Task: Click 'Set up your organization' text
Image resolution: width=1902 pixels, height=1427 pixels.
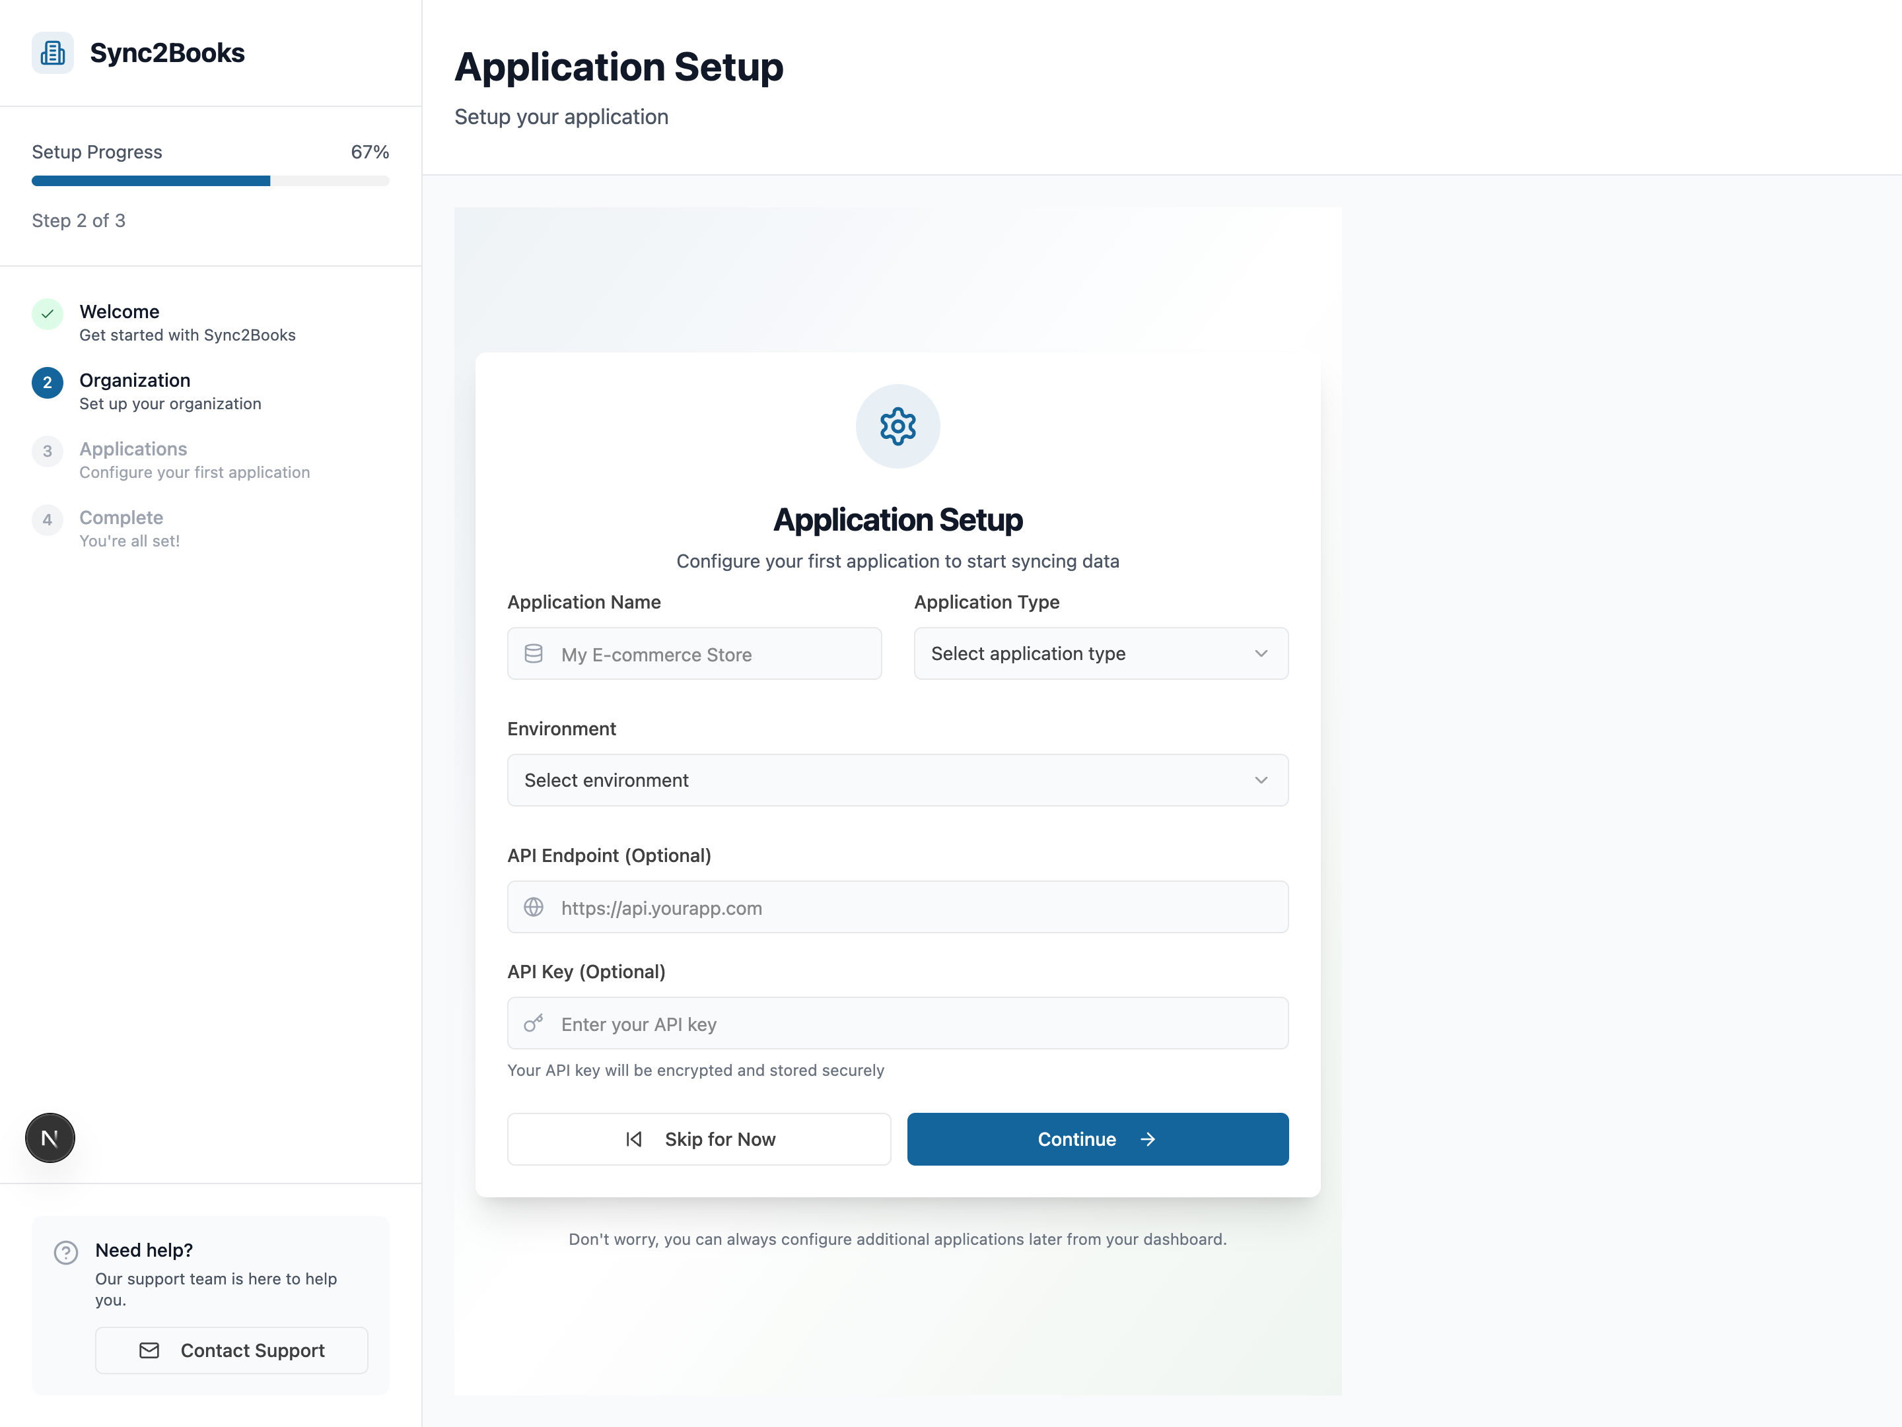Action: (170, 404)
